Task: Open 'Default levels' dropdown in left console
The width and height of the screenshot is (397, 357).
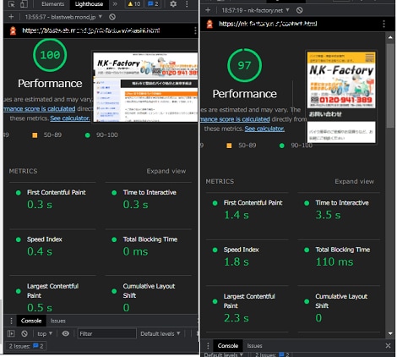Action: click(x=160, y=333)
